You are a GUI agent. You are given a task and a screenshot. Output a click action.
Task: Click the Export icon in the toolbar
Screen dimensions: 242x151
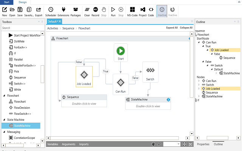(x=39, y=10)
